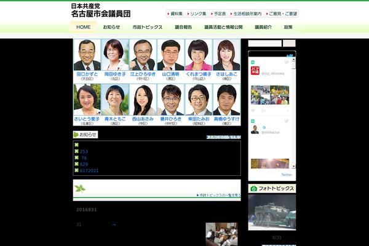369x246 pixels.
Task: Open the お知らせ navigation tab
Action: click(111, 27)
